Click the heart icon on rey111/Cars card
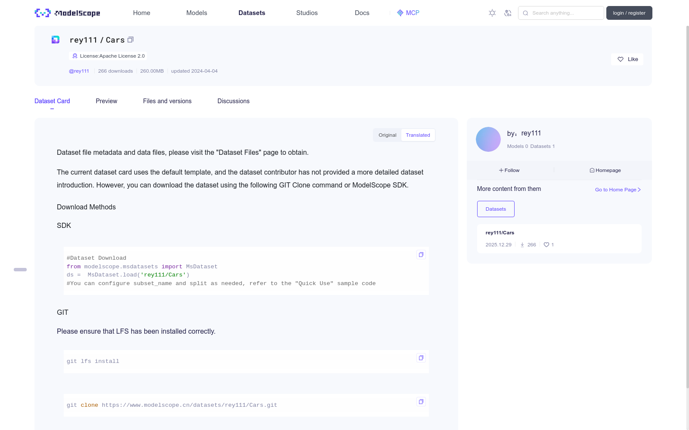Image resolution: width=689 pixels, height=430 pixels. (546, 245)
